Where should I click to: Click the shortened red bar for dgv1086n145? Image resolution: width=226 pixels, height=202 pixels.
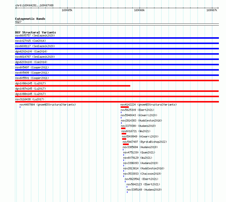click(73, 86)
